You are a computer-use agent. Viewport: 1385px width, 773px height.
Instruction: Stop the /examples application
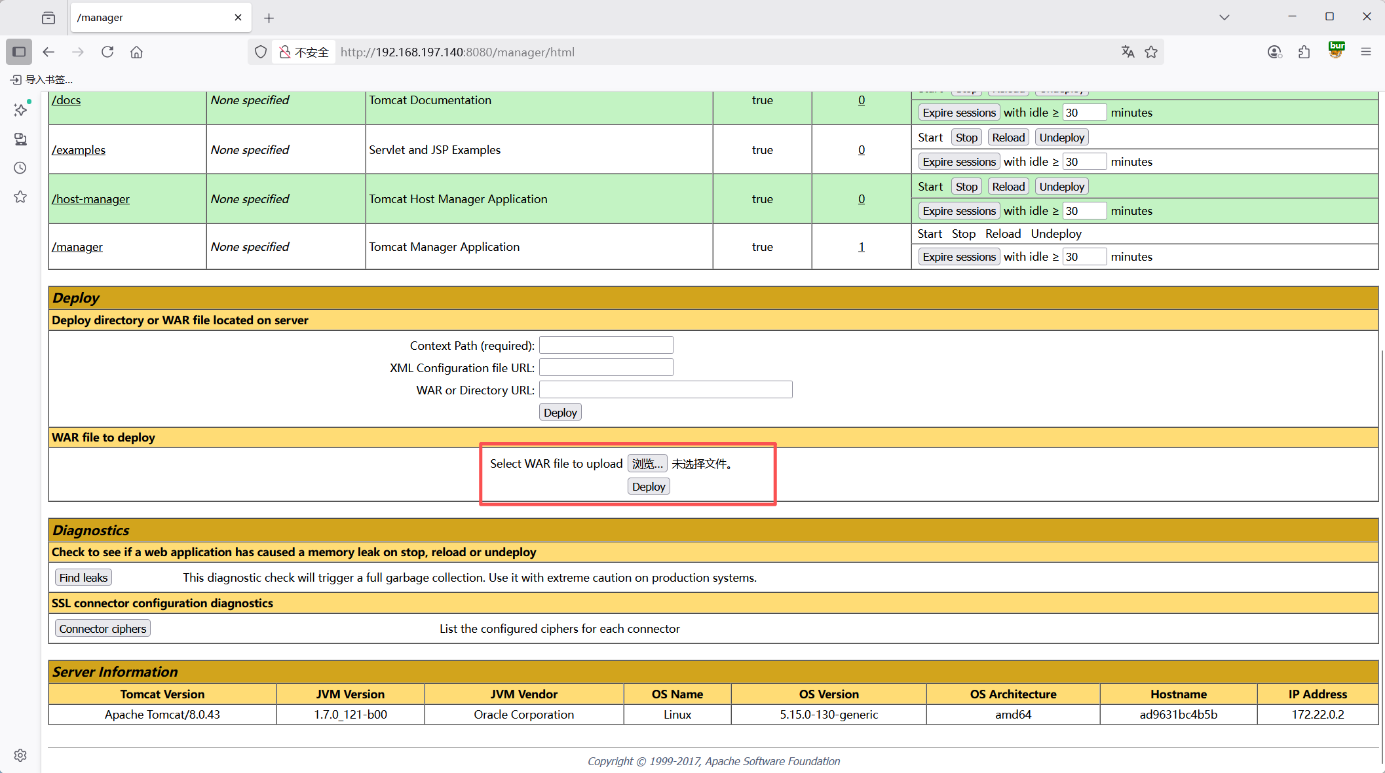pyautogui.click(x=966, y=138)
